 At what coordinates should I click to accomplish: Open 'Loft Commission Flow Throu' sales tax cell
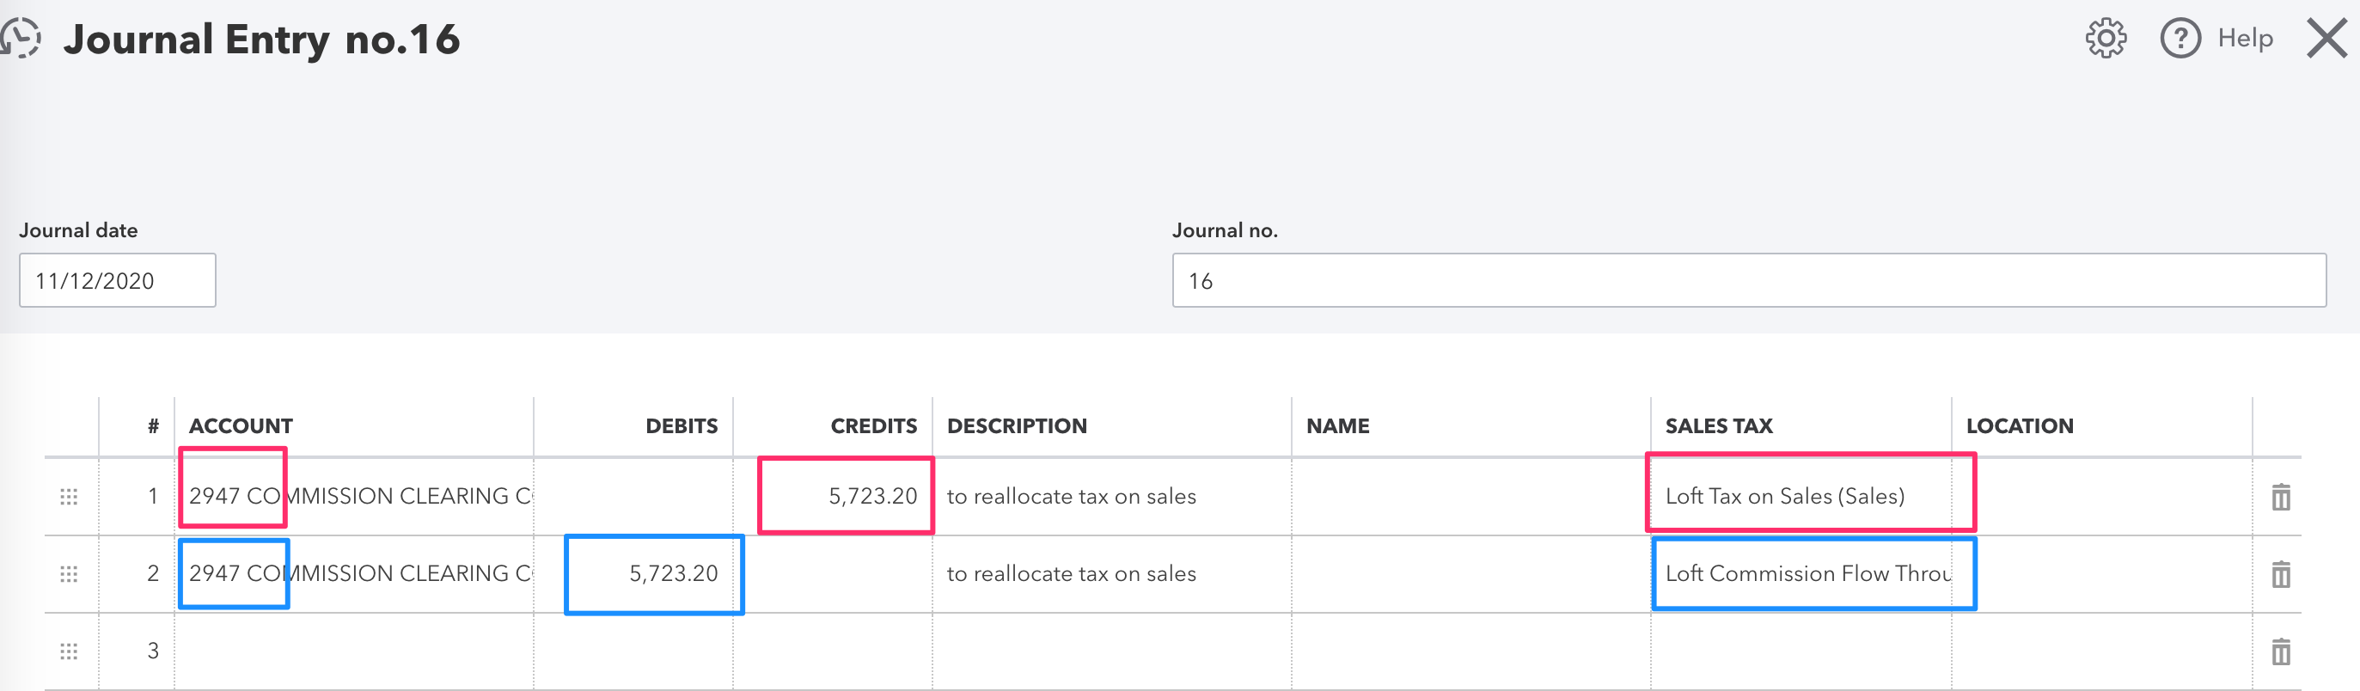pos(1801,574)
